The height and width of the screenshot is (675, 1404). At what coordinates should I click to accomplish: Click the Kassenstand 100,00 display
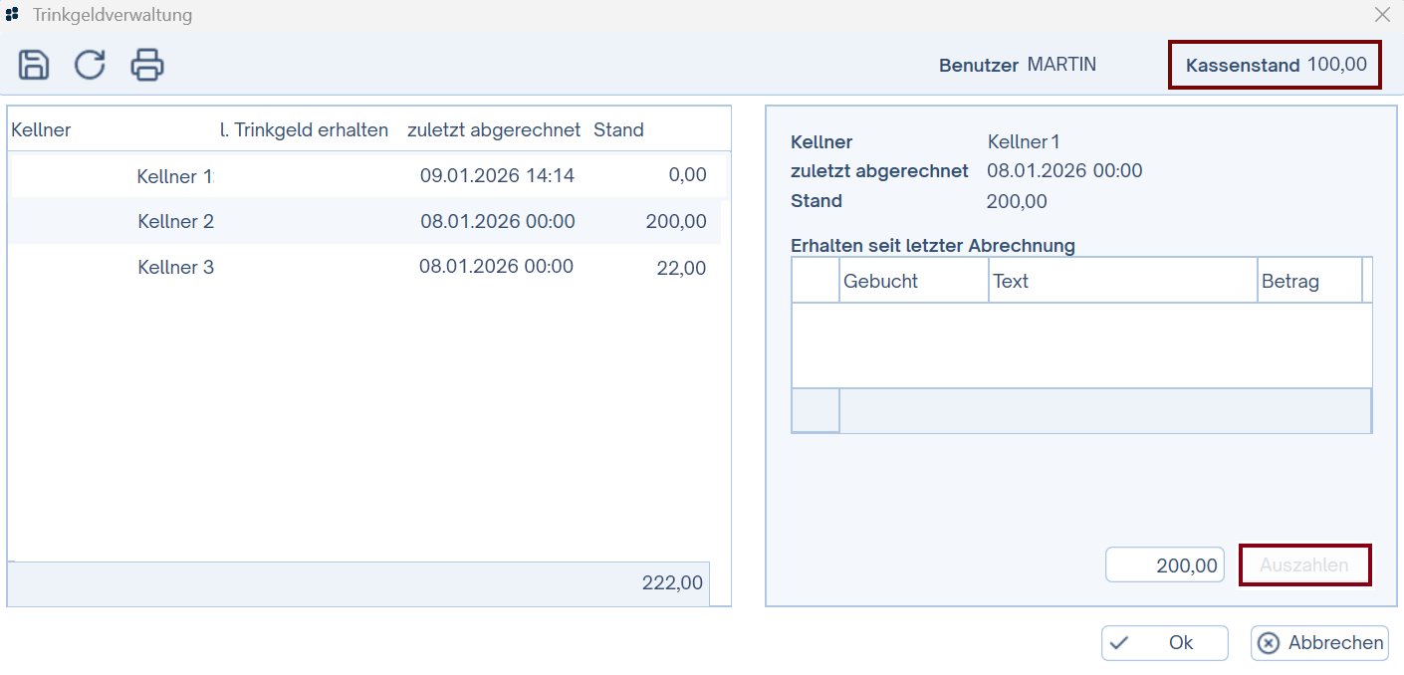coord(1275,64)
